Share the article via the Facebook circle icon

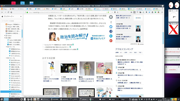click(x=111, y=31)
